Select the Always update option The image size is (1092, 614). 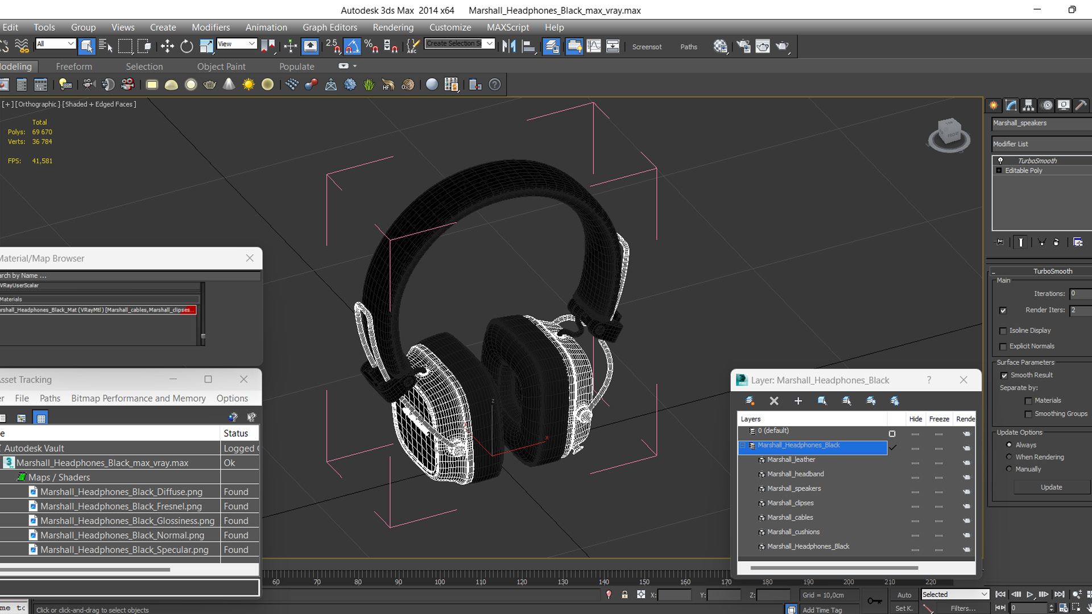(x=1010, y=445)
